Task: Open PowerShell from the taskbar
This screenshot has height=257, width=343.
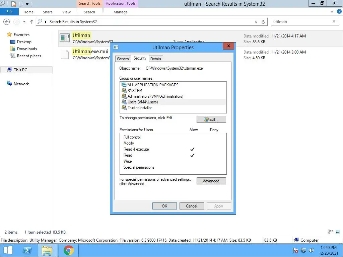Action: (27, 250)
